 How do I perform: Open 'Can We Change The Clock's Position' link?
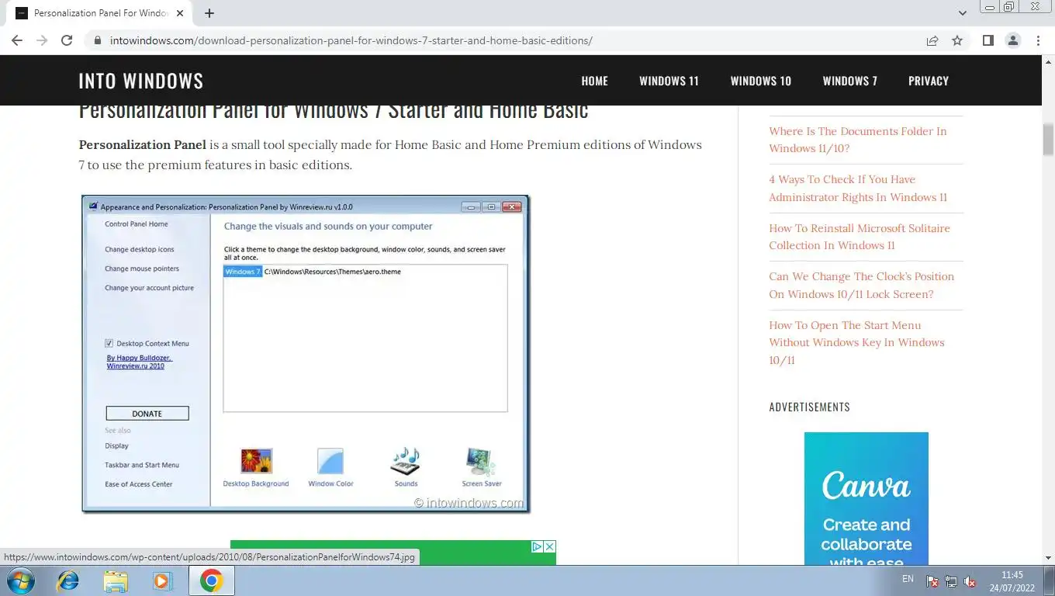[x=862, y=285]
